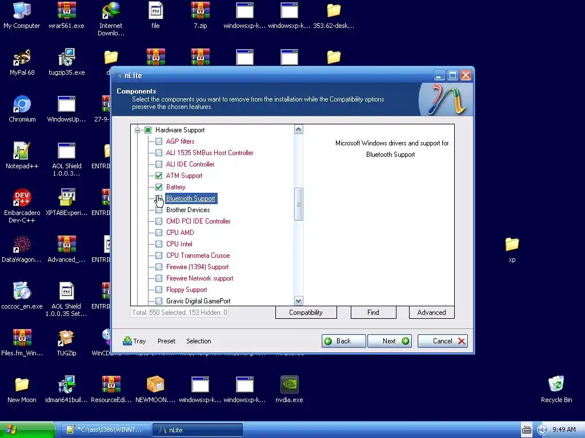The height and width of the screenshot is (438, 585).
Task: Check the CPU Intel checkbox
Action: (x=159, y=244)
